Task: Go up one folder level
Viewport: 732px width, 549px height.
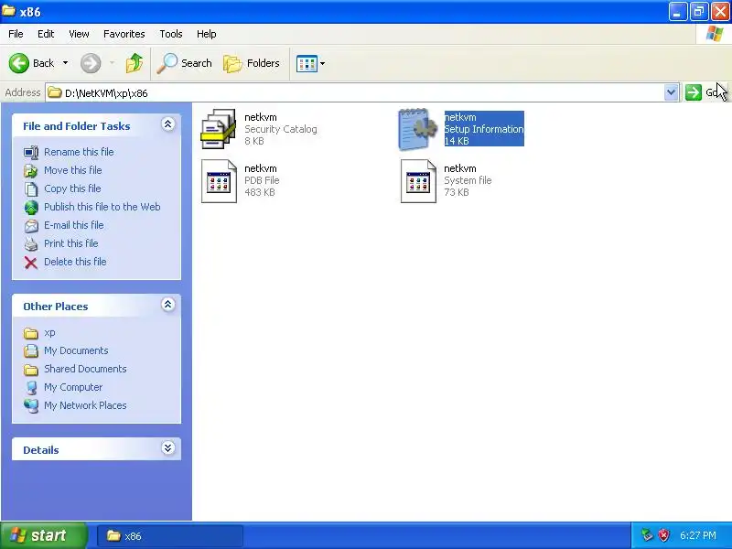Action: pyautogui.click(x=135, y=63)
